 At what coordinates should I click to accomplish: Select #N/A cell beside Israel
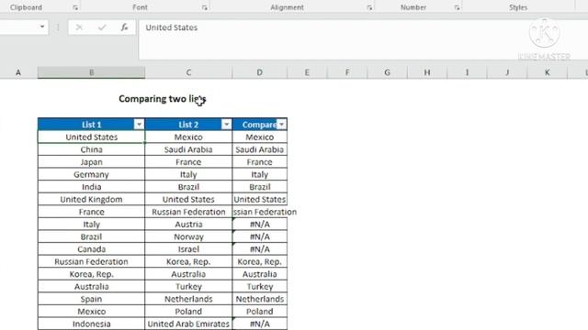tap(259, 248)
